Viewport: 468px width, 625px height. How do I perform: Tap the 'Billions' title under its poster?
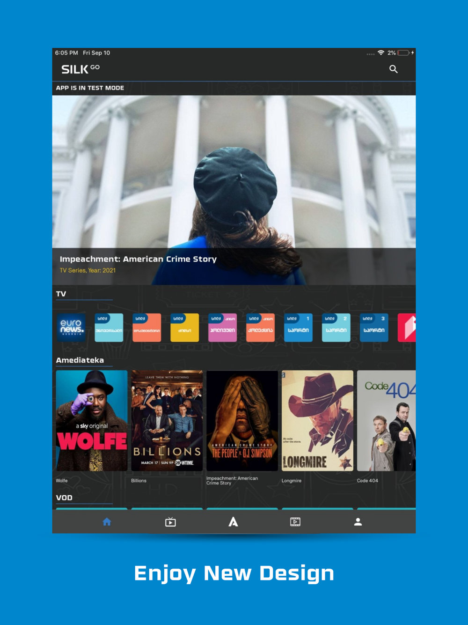139,481
